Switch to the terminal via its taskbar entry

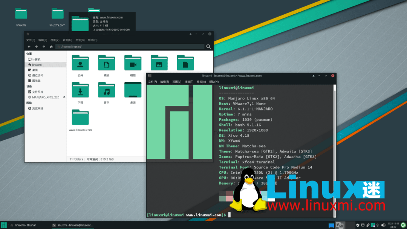[x=72, y=225]
